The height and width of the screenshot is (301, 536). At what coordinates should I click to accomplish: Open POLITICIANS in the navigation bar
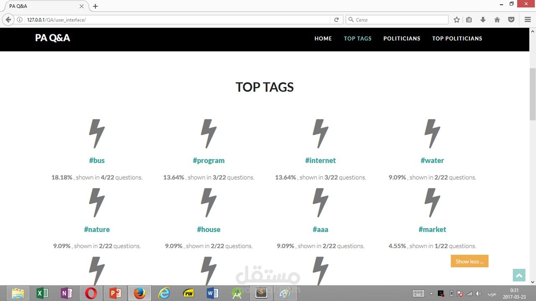click(x=402, y=38)
